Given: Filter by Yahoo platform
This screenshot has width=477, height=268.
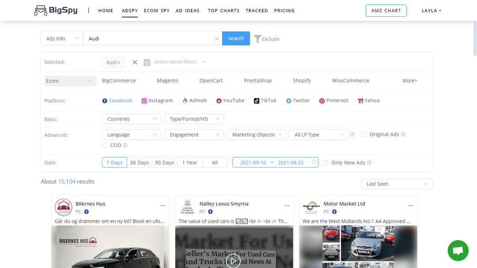Looking at the screenshot, I should [x=369, y=101].
